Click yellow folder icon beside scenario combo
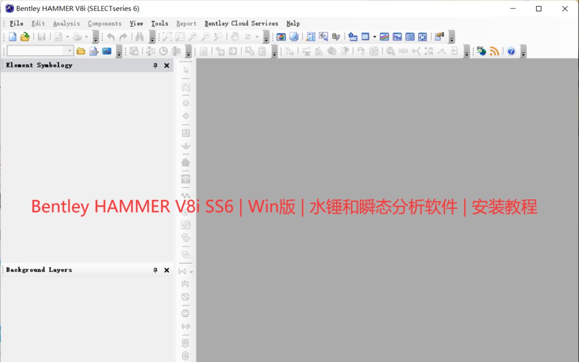579x362 pixels. click(x=81, y=51)
